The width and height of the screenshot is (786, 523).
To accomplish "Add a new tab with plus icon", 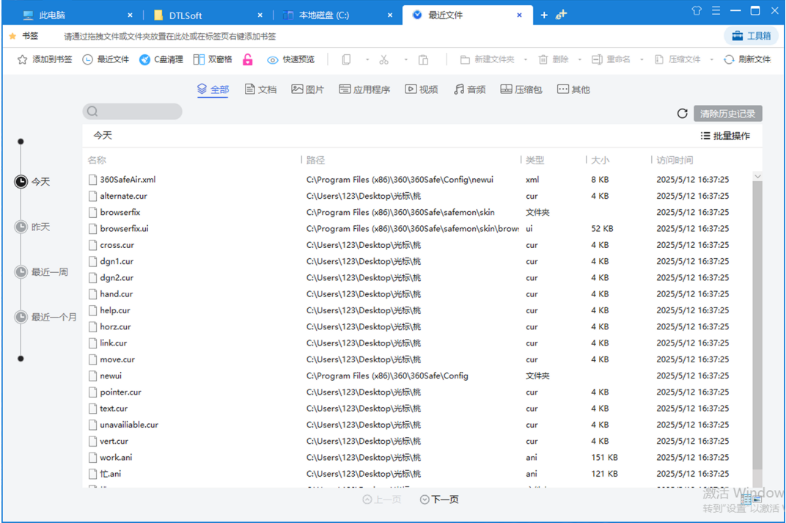I will click(x=544, y=15).
